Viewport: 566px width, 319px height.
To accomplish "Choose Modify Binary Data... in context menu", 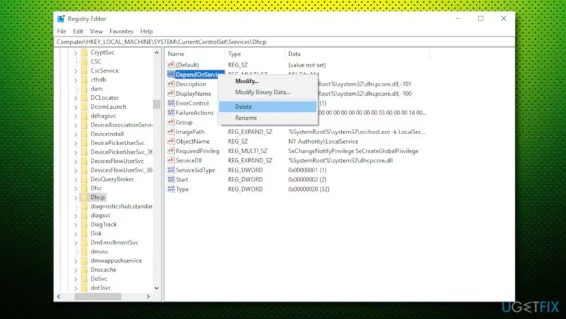I will coord(268,92).
